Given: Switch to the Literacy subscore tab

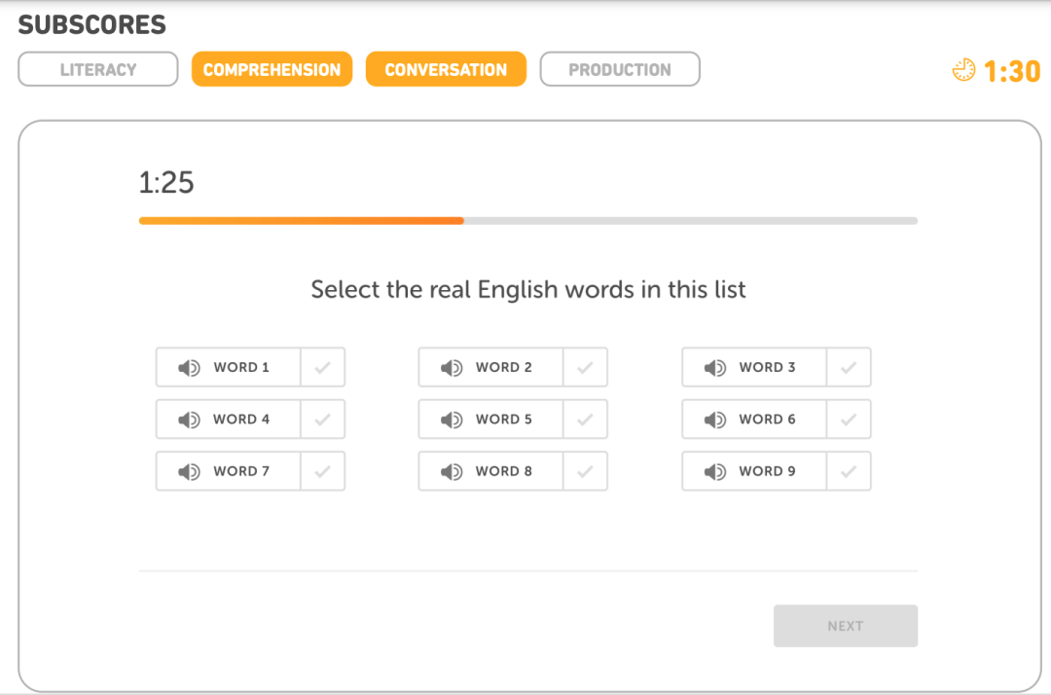Looking at the screenshot, I should [98, 70].
